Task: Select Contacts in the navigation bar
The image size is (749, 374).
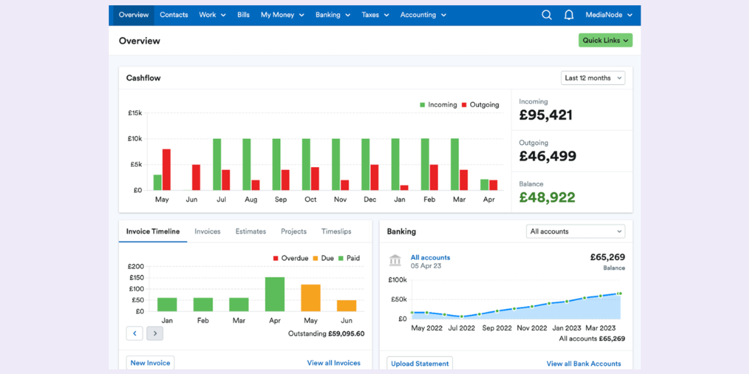Action: (173, 14)
